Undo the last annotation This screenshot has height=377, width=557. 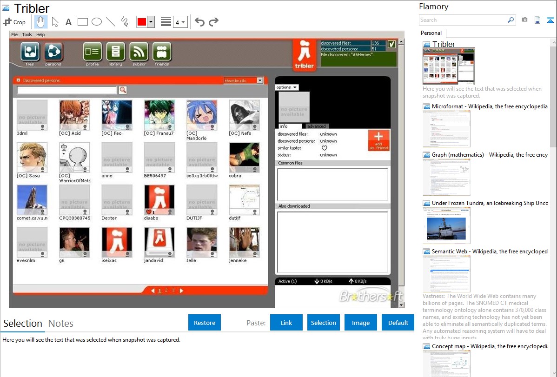point(199,22)
